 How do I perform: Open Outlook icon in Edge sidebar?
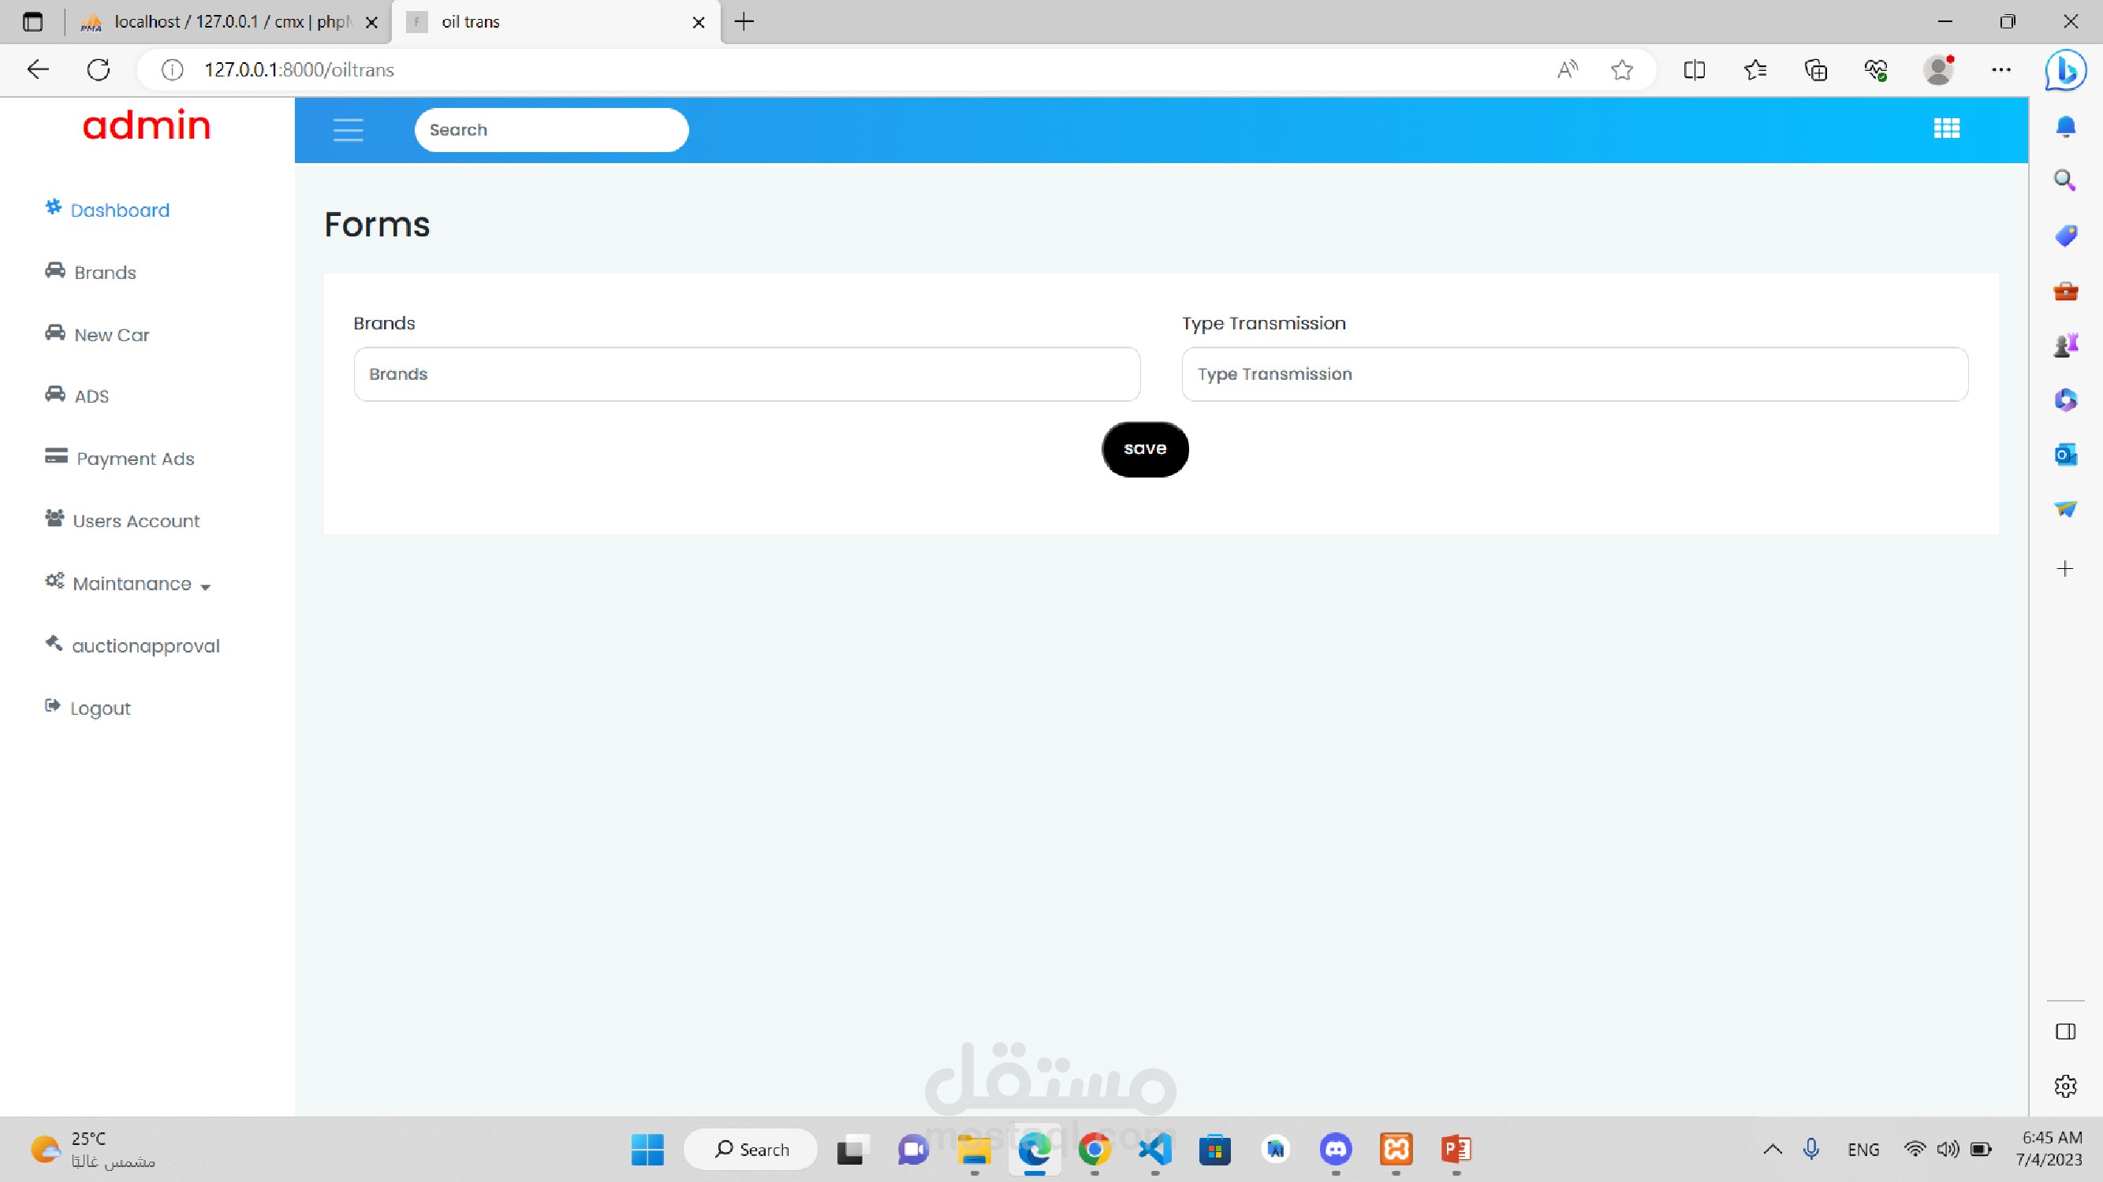tap(2065, 455)
